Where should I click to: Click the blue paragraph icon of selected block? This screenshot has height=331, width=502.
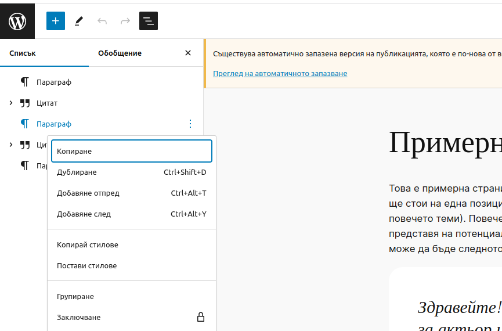pos(25,124)
